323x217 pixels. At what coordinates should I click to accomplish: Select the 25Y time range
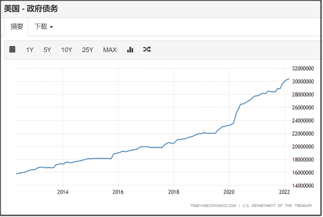[x=88, y=50]
